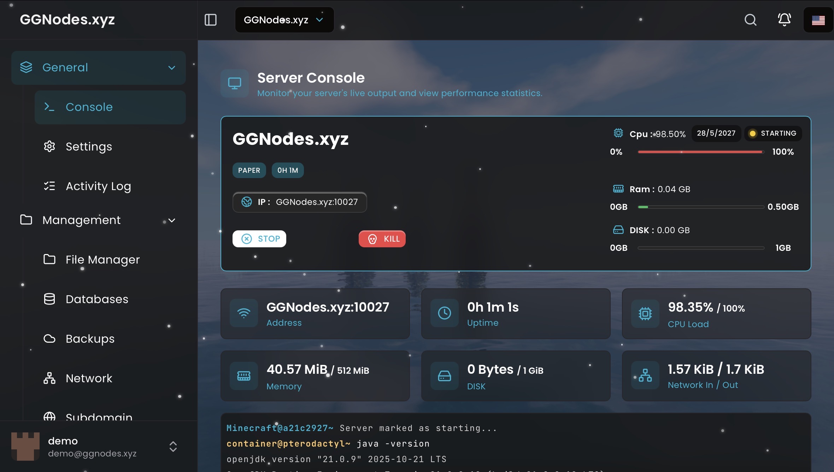Click the CPU chip icon on the stats card
This screenshot has height=472, width=834.
click(x=645, y=313)
